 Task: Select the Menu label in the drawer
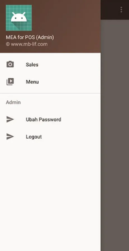click(x=32, y=82)
